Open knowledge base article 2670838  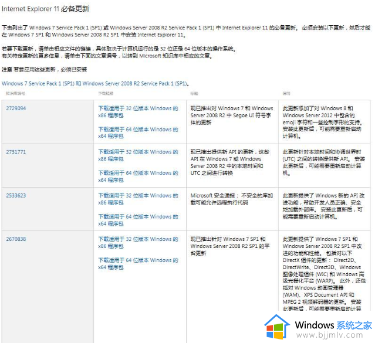16,239
